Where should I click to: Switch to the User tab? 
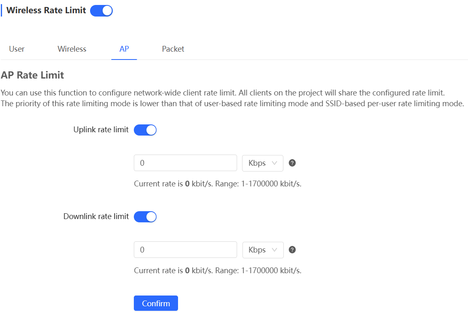[x=17, y=49]
